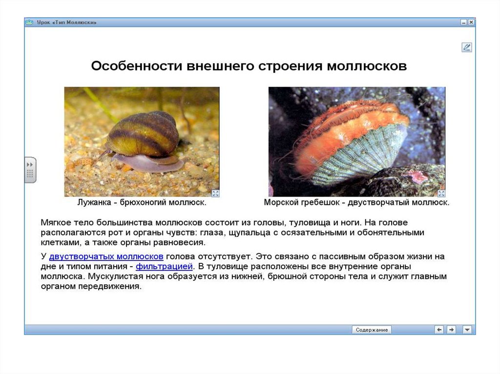Click the pencil notes icon
500x374 pixels.
(x=466, y=47)
